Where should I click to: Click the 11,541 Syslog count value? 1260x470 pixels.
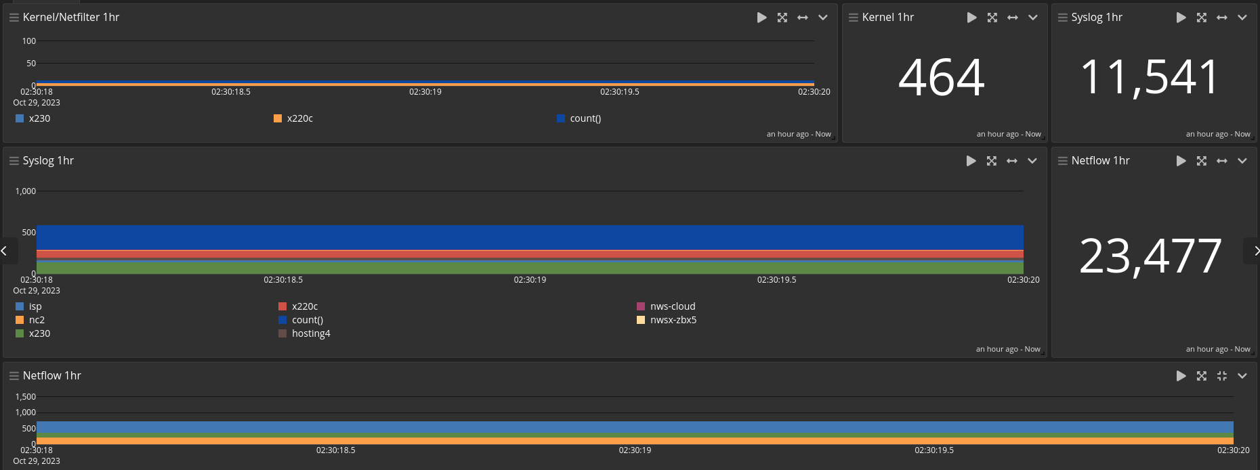coord(1150,77)
